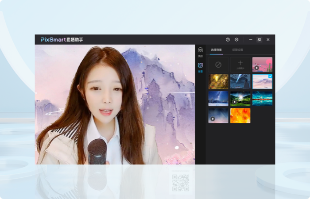Choose the golden bokeh background thumbnail

pos(218,81)
